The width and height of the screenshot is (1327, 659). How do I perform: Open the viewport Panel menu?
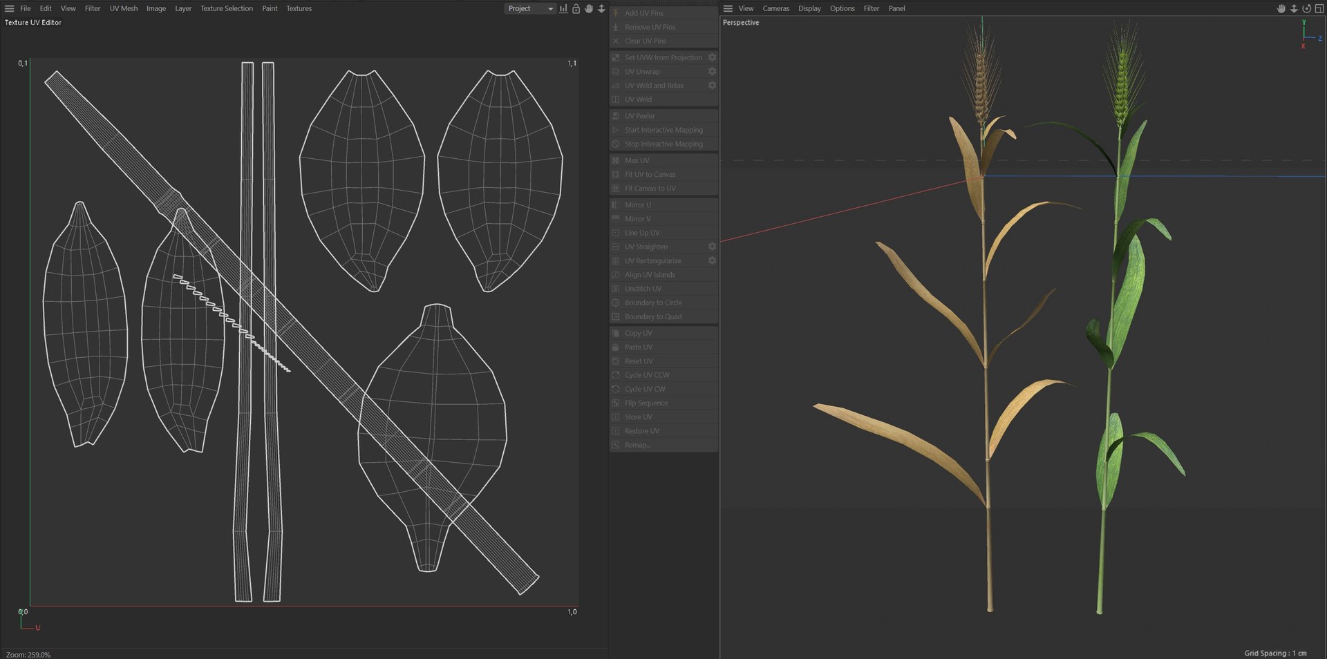point(897,8)
